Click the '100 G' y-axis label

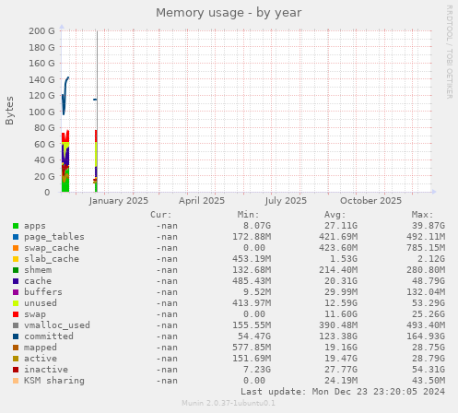click(41, 112)
